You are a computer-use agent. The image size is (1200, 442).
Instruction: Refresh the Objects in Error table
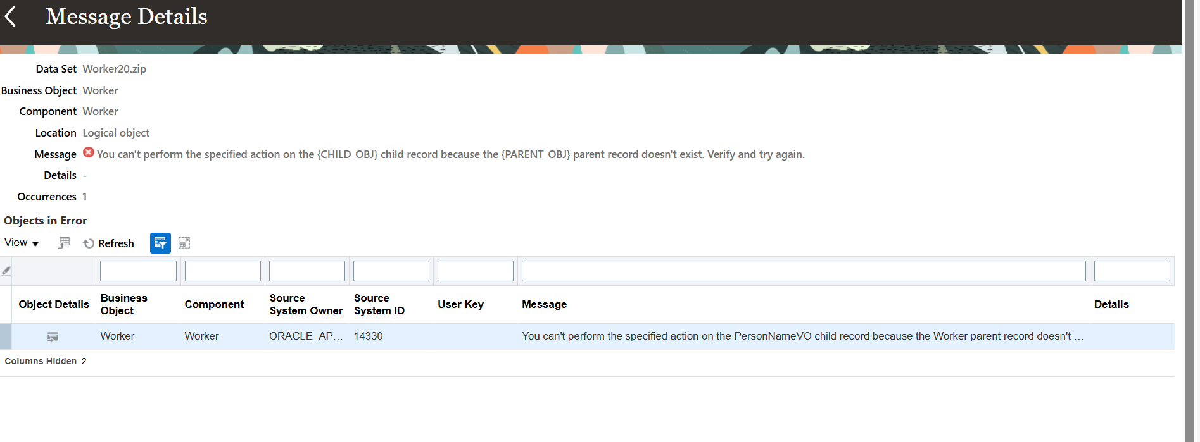108,243
